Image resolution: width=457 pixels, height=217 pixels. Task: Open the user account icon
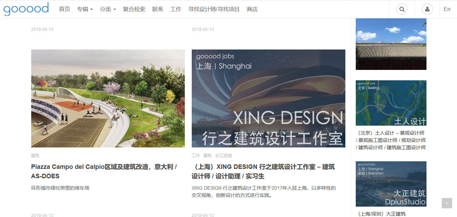coord(427,9)
